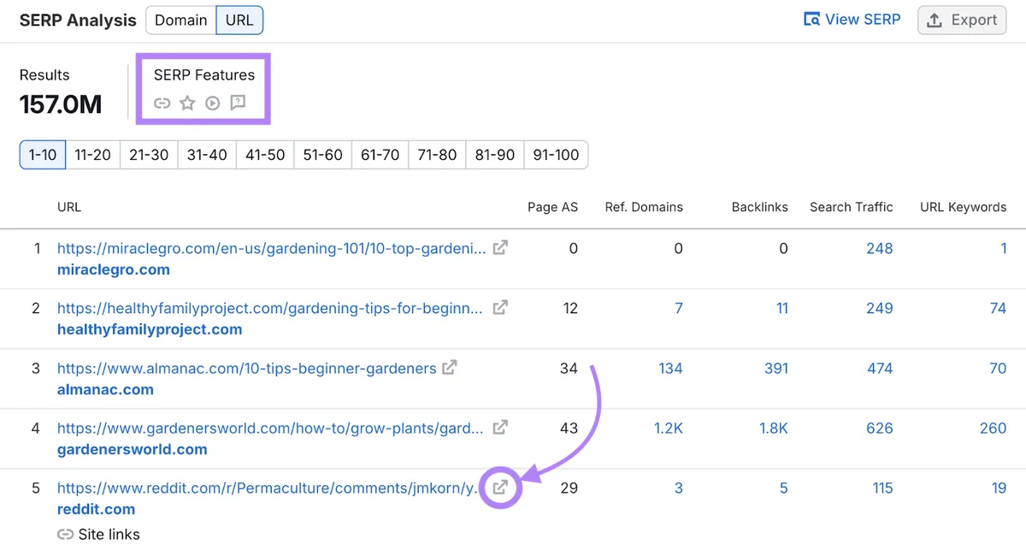Open almanac.com domain link

click(x=105, y=389)
